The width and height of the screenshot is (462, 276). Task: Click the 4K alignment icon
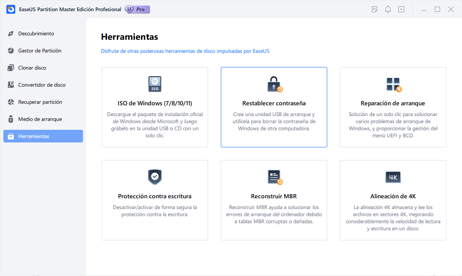pos(393,177)
